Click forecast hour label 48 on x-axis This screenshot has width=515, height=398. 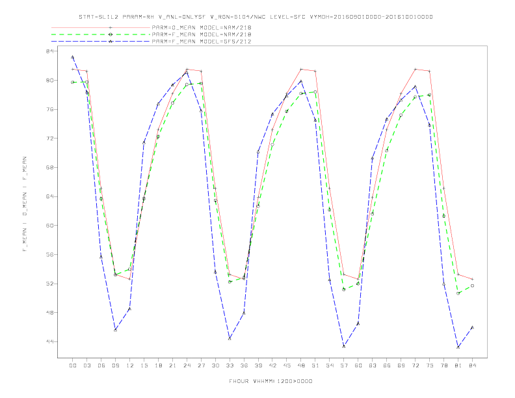pos(301,365)
